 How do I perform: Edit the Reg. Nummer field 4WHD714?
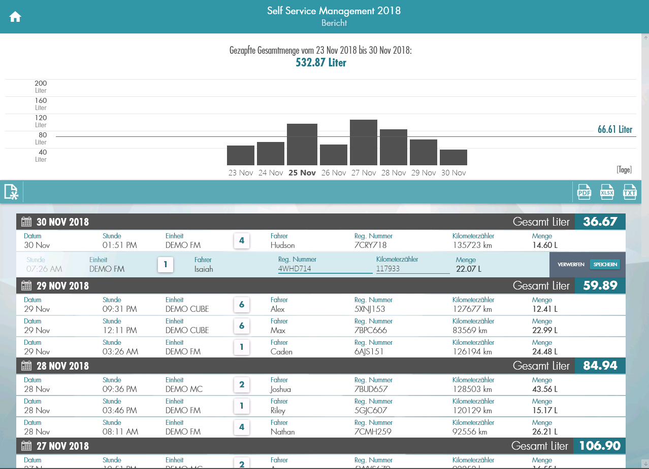coord(324,269)
